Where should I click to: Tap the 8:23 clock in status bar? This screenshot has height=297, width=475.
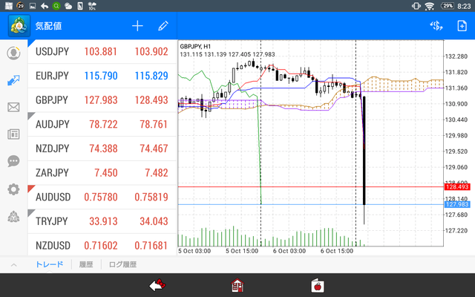[x=464, y=6]
